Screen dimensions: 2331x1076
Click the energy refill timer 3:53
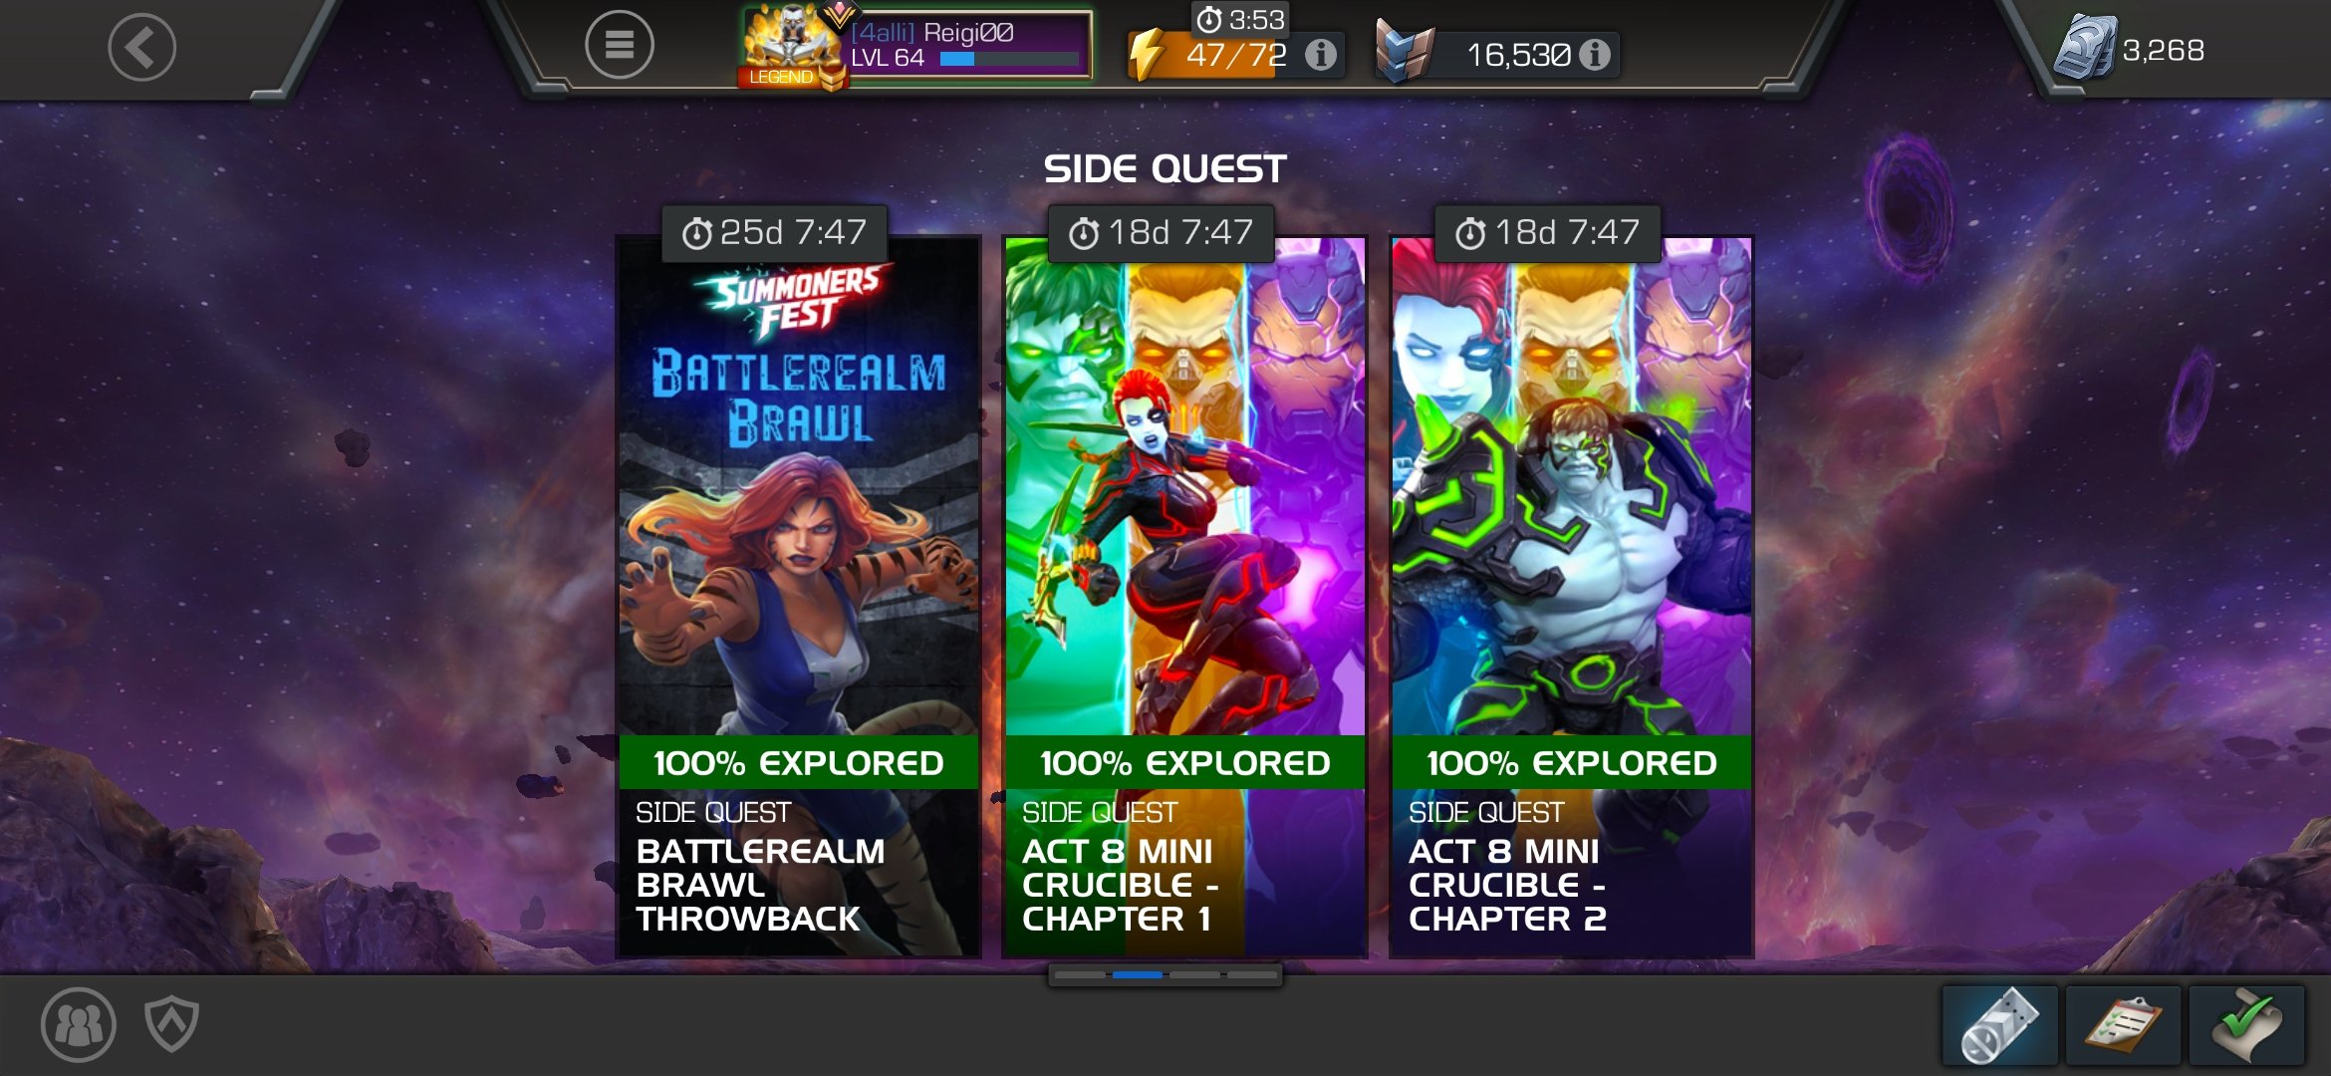point(1241,20)
